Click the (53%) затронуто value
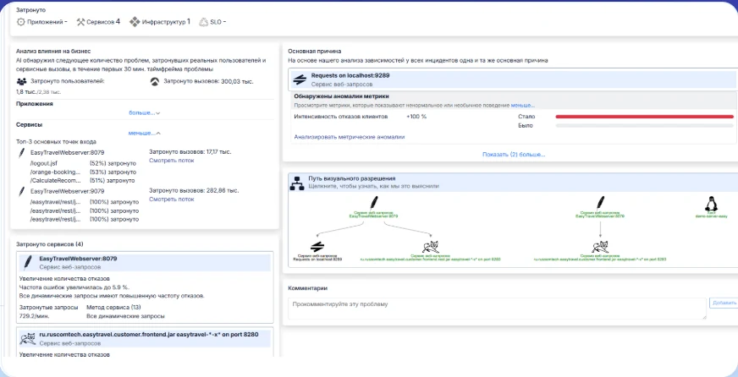Screen dimensions: 738x377 113,172
